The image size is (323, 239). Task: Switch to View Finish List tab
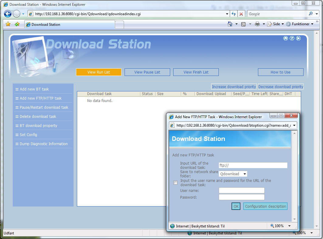coord(196,72)
